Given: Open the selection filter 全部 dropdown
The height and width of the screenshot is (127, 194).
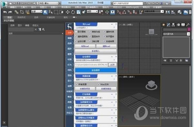Looking at the screenshot, I should click(x=37, y=12).
